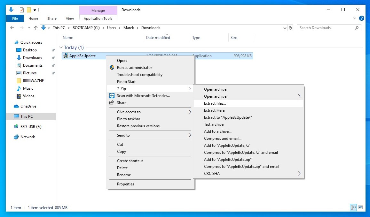Image resolution: width=370 pixels, height=217 pixels.
Task: Open the File ribbon tab
Action: [15, 19]
